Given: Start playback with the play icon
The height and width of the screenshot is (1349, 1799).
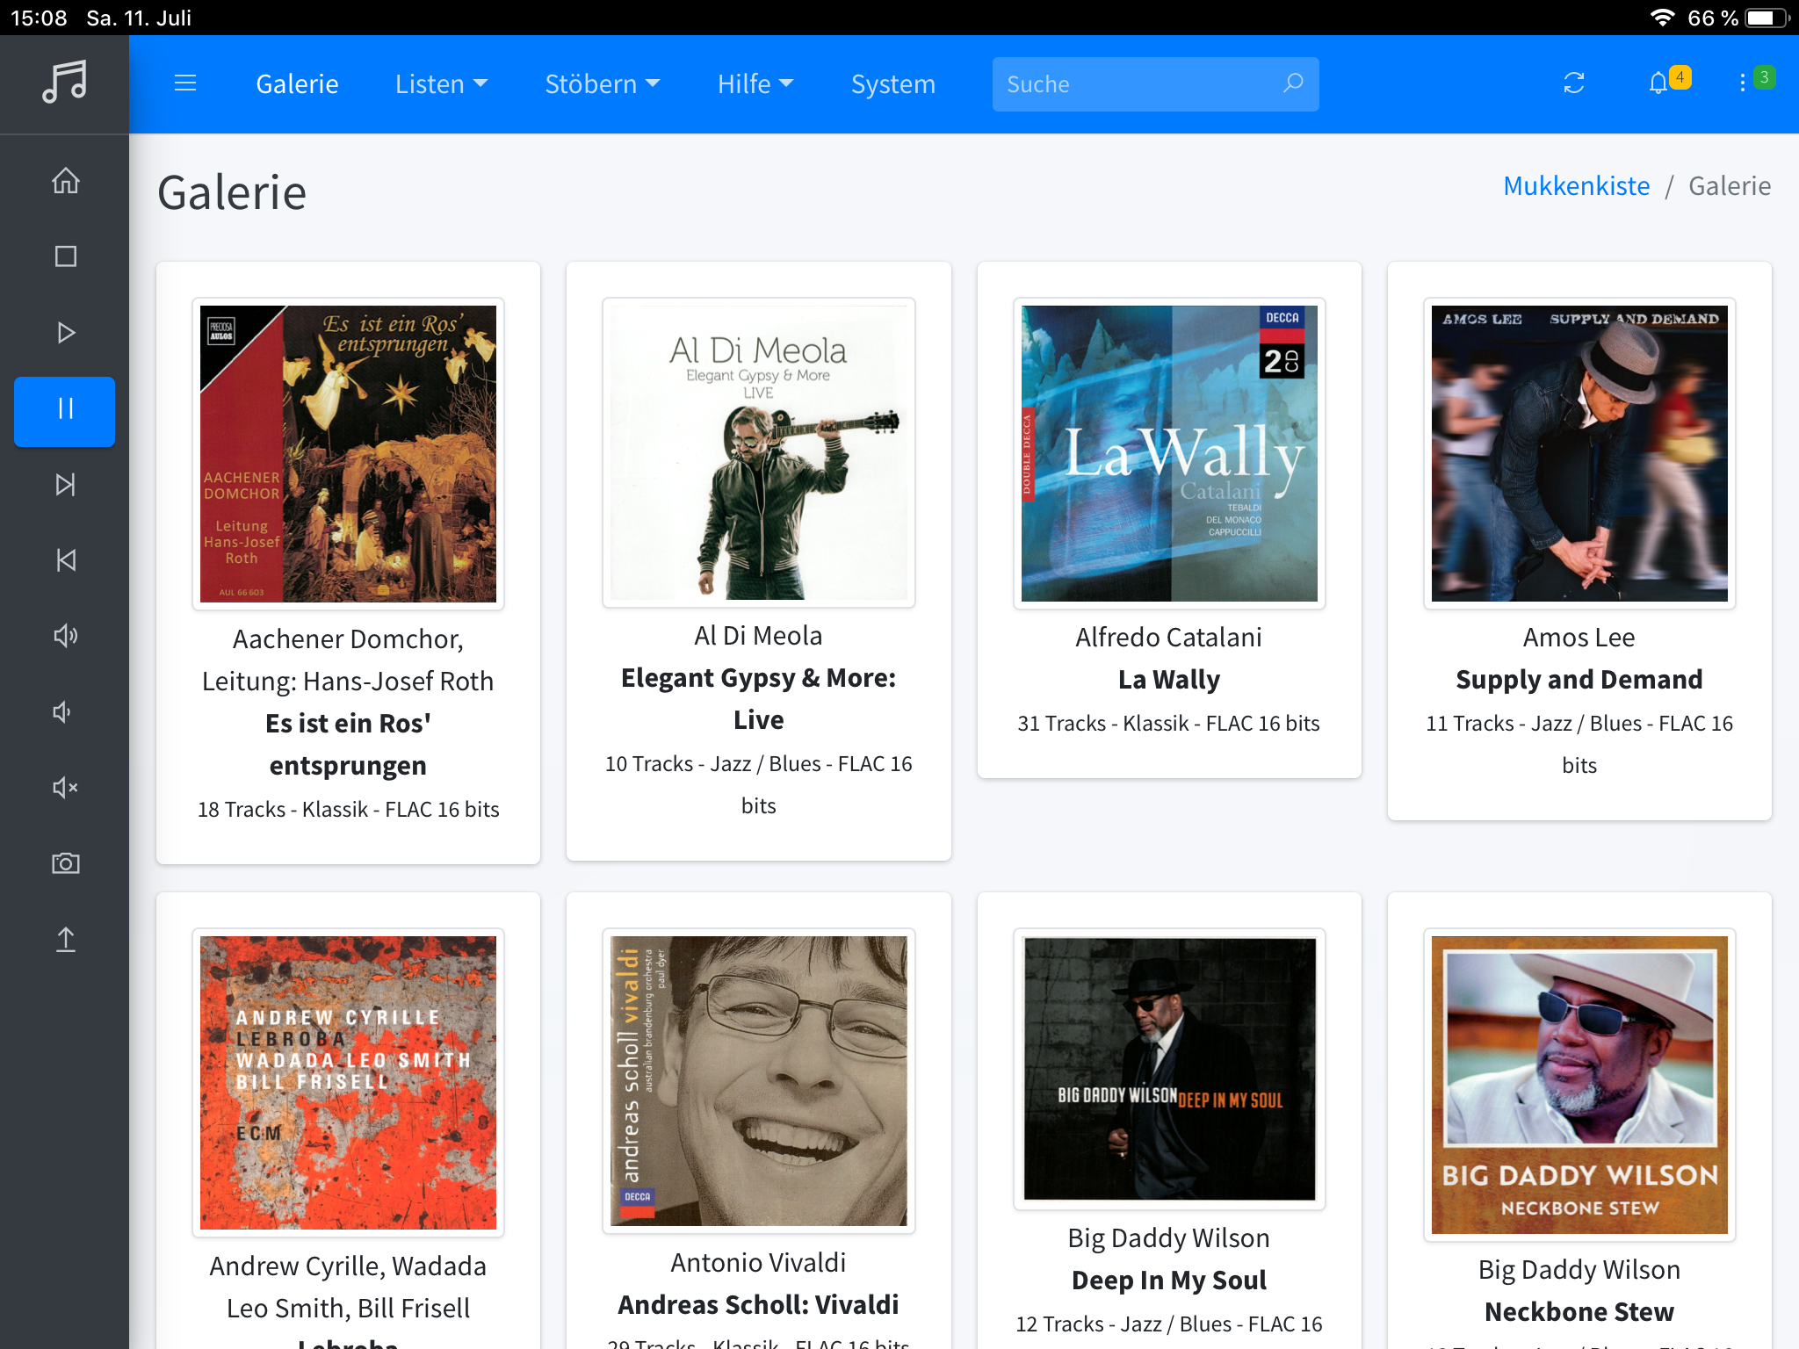Looking at the screenshot, I should pos(65,332).
